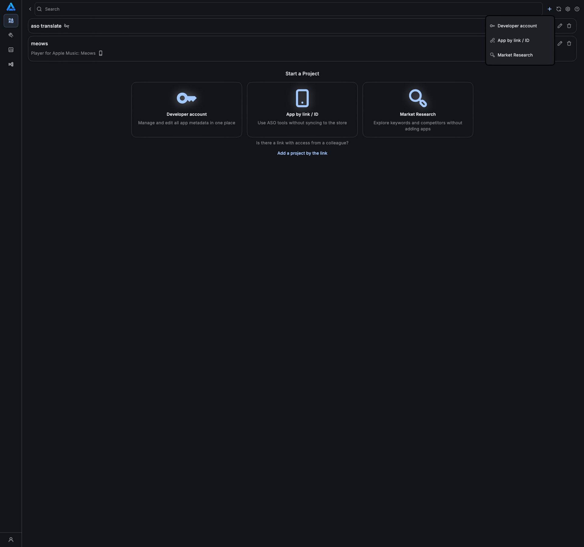Open settings via the gear icon
This screenshot has width=584, height=547.
tap(568, 9)
